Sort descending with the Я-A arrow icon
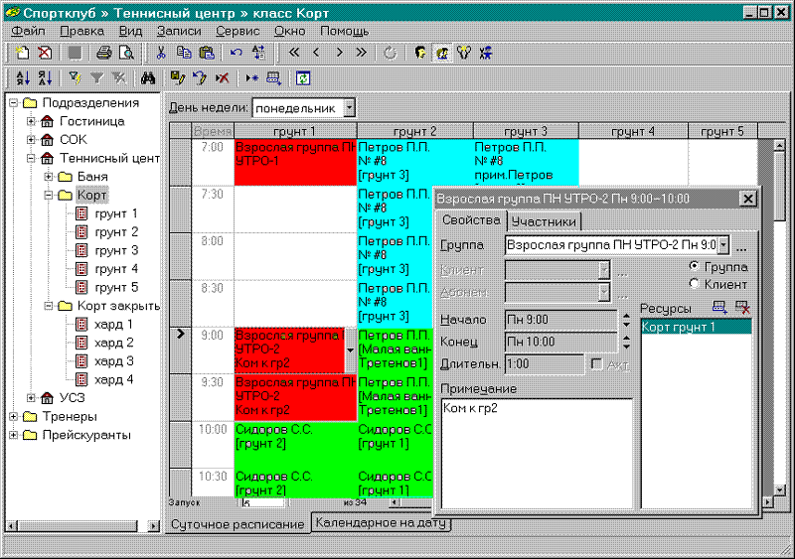 (45, 78)
